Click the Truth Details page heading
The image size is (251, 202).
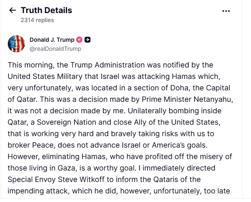[46, 10]
